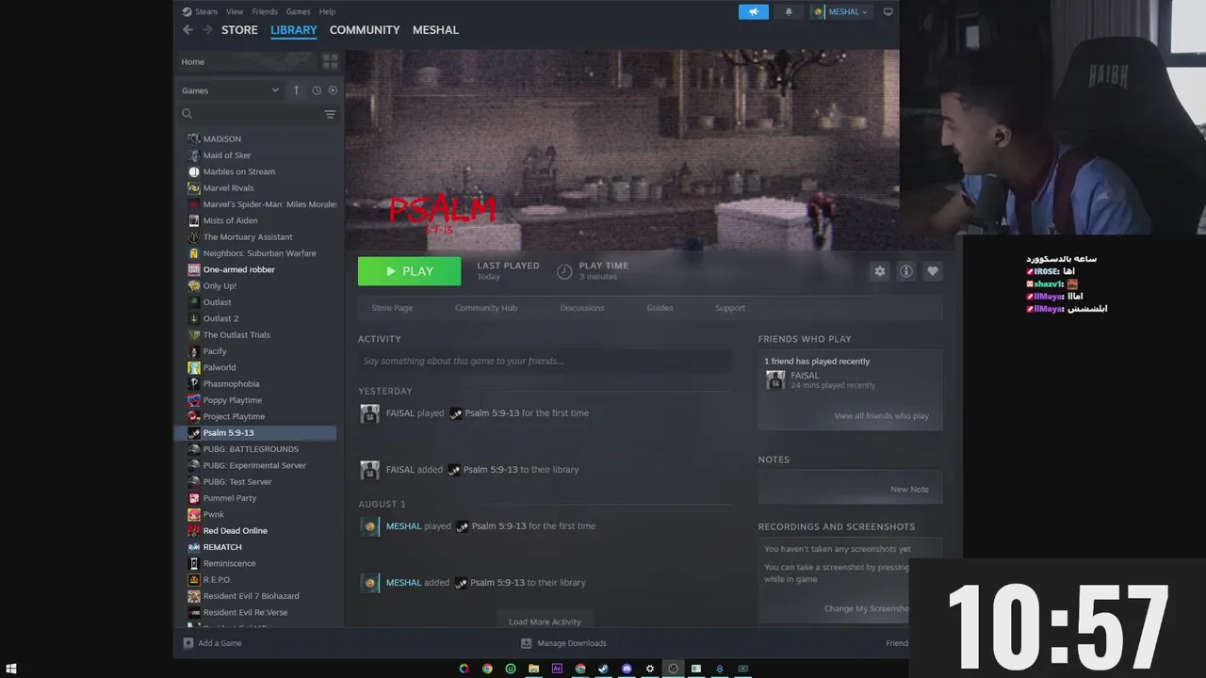Screen dimensions: 1206x678
Task: Open Manage Downloads text link
Action: (572, 643)
